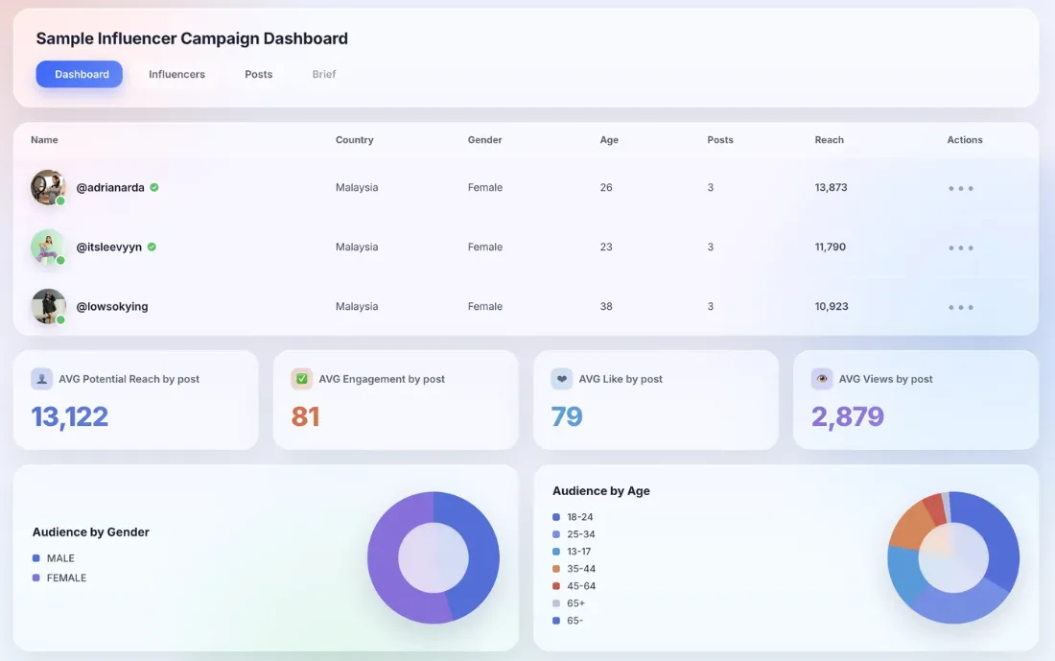Viewport: 1055px width, 661px height.
Task: Click the verified badge next to @itsleevyyn
Action: 152,247
